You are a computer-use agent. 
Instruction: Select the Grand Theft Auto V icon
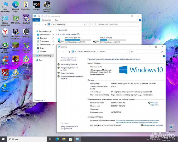(26, 48)
